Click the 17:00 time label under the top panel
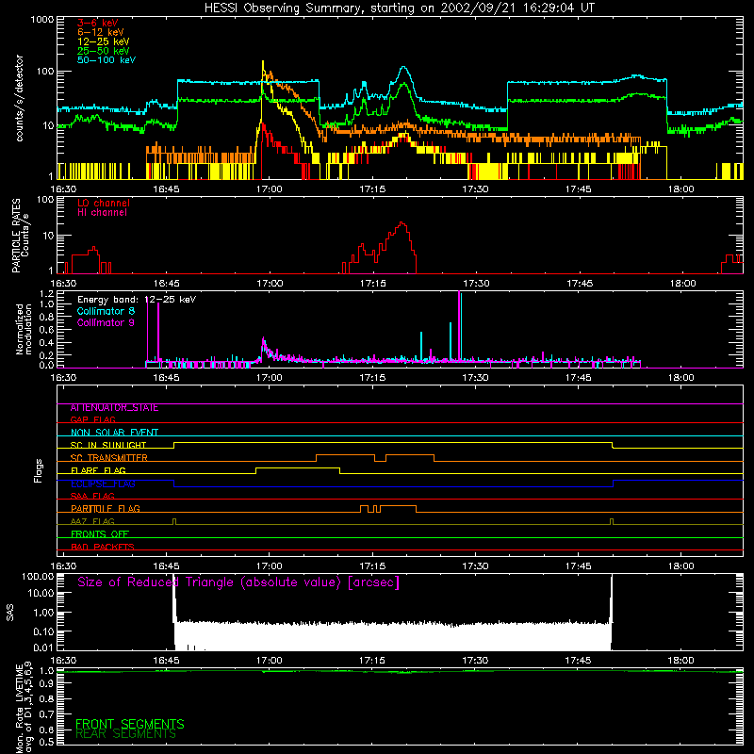Viewport: 754px width, 754px height. click(270, 189)
